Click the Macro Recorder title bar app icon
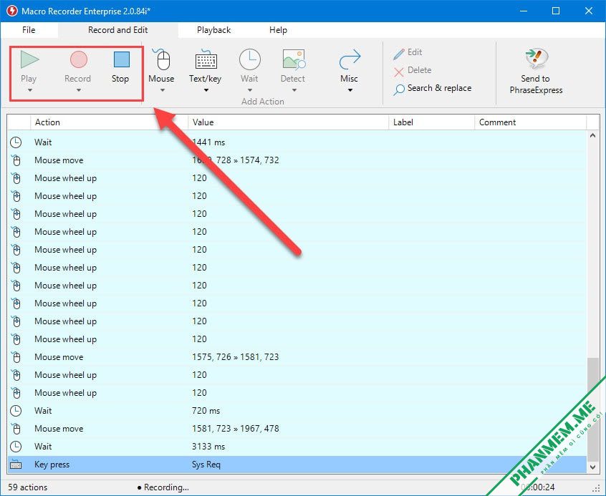606x496 pixels. pyautogui.click(x=12, y=11)
